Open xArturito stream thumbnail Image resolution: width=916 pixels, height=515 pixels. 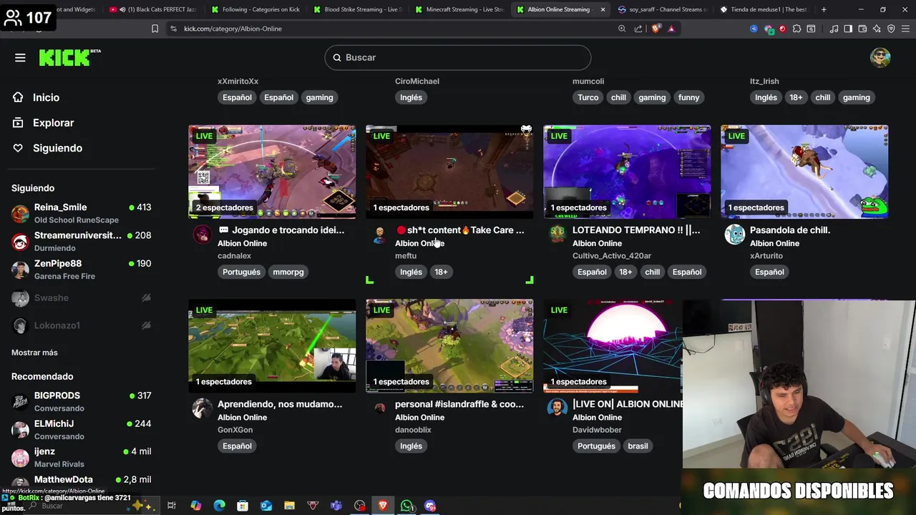[x=804, y=172]
